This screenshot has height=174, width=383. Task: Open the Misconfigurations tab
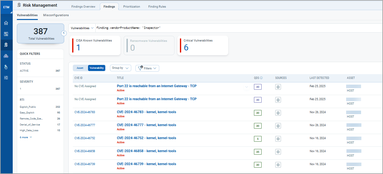pos(56,15)
